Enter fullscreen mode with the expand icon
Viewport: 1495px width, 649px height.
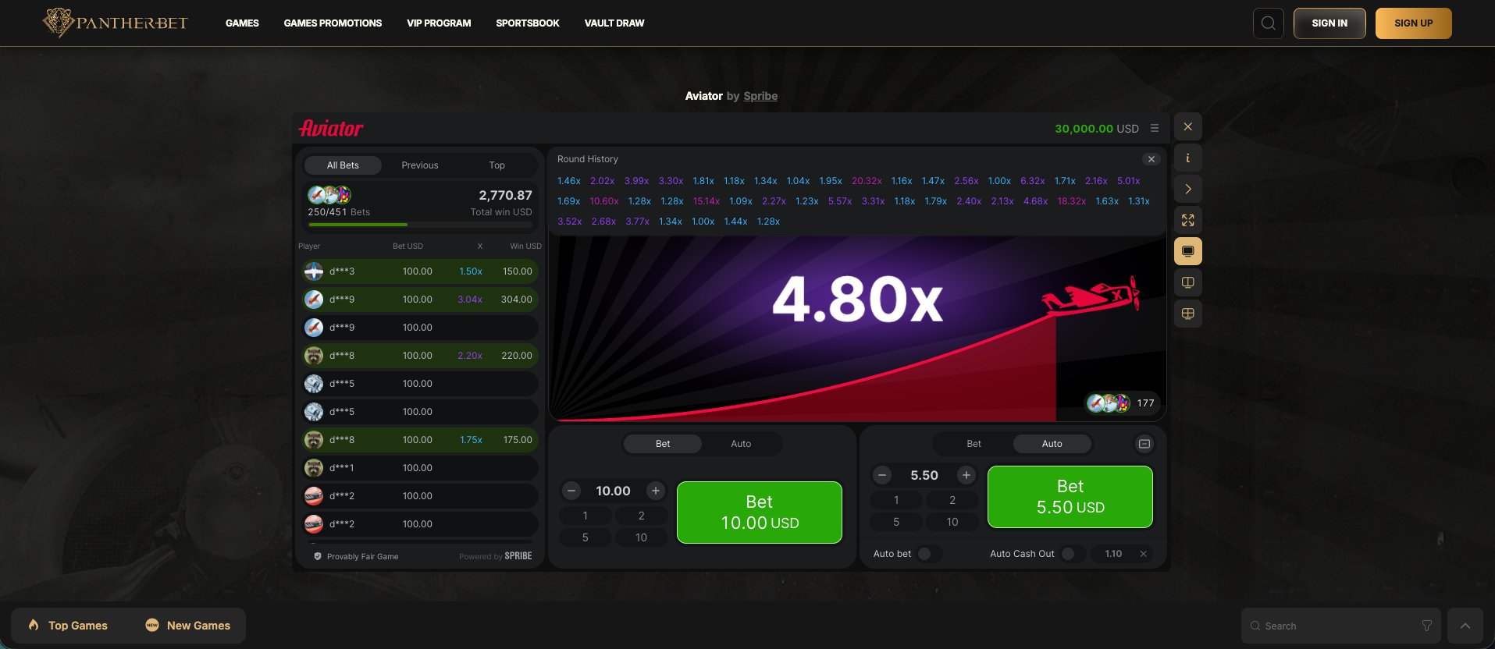click(x=1188, y=220)
